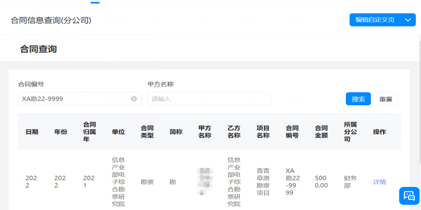The width and height of the screenshot is (421, 210).
Task: Select the 青青草原勘察项目 cell
Action: [263, 182]
